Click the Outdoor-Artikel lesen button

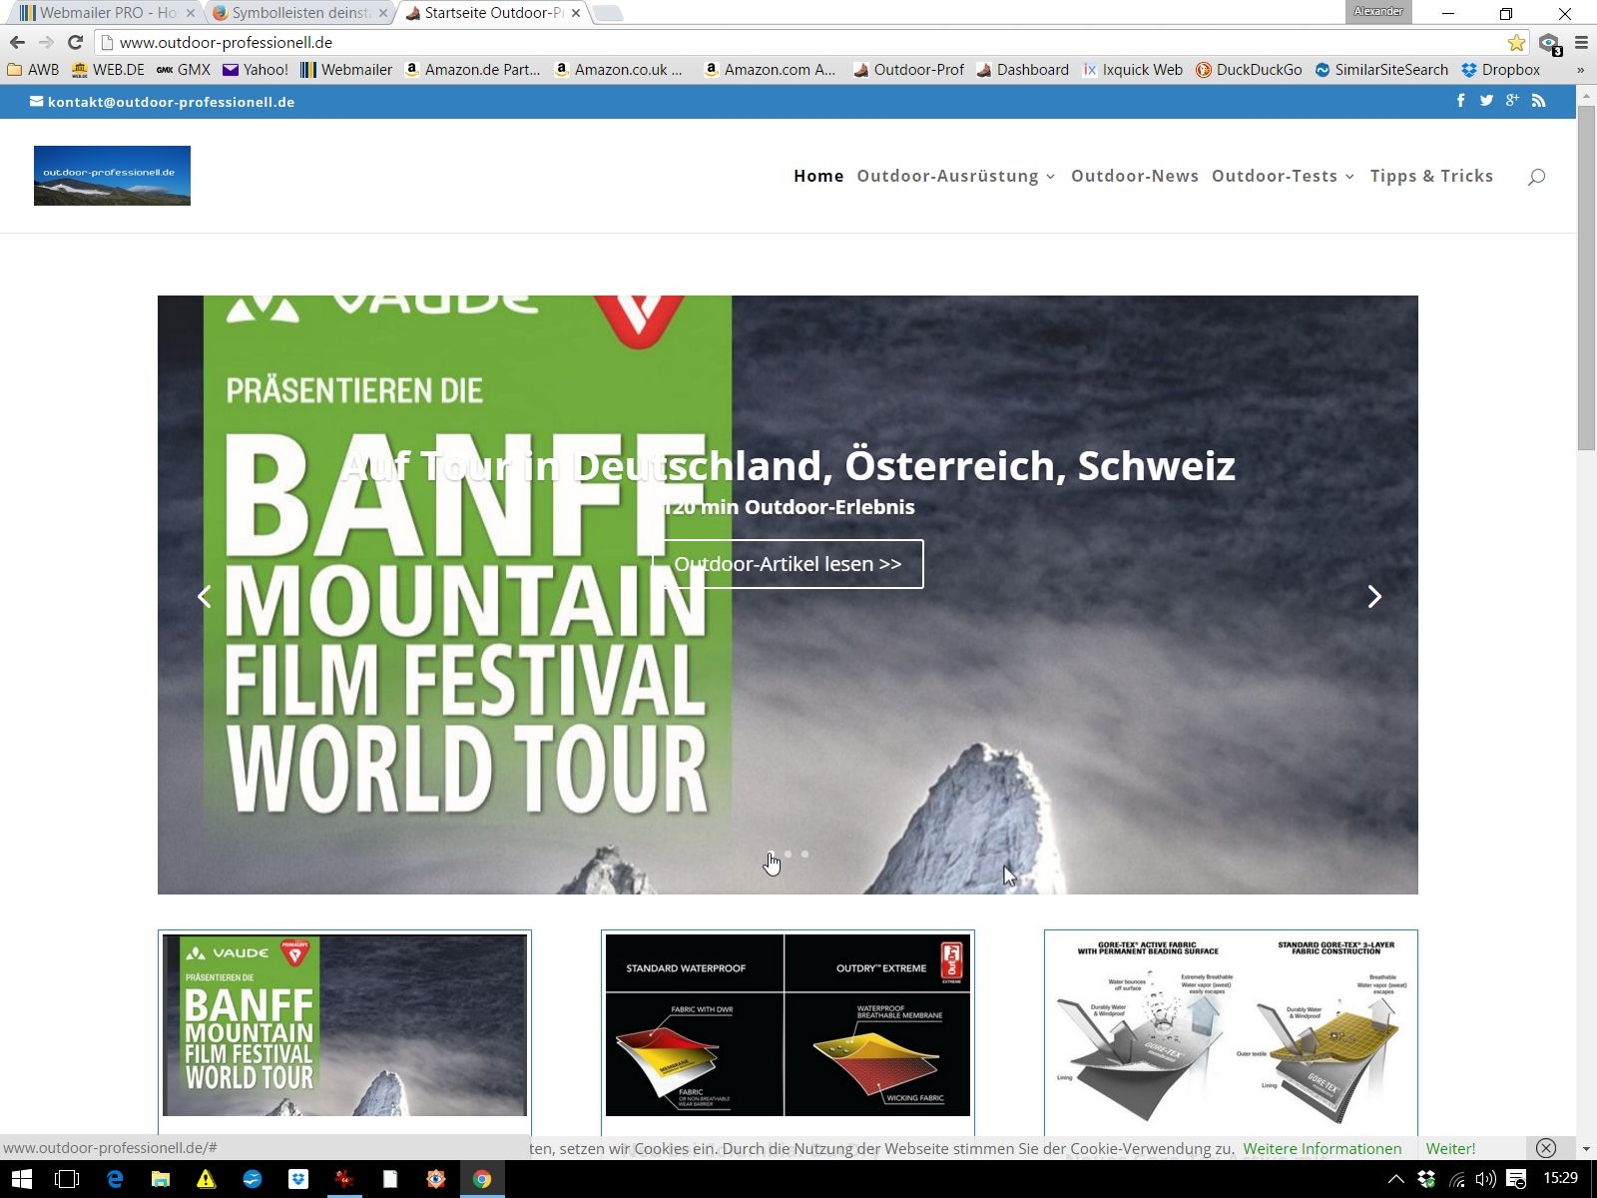(788, 564)
